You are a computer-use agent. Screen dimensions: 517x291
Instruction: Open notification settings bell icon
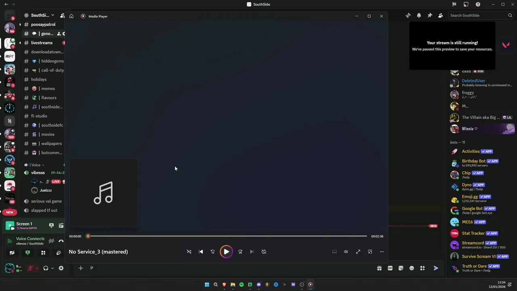[419, 15]
